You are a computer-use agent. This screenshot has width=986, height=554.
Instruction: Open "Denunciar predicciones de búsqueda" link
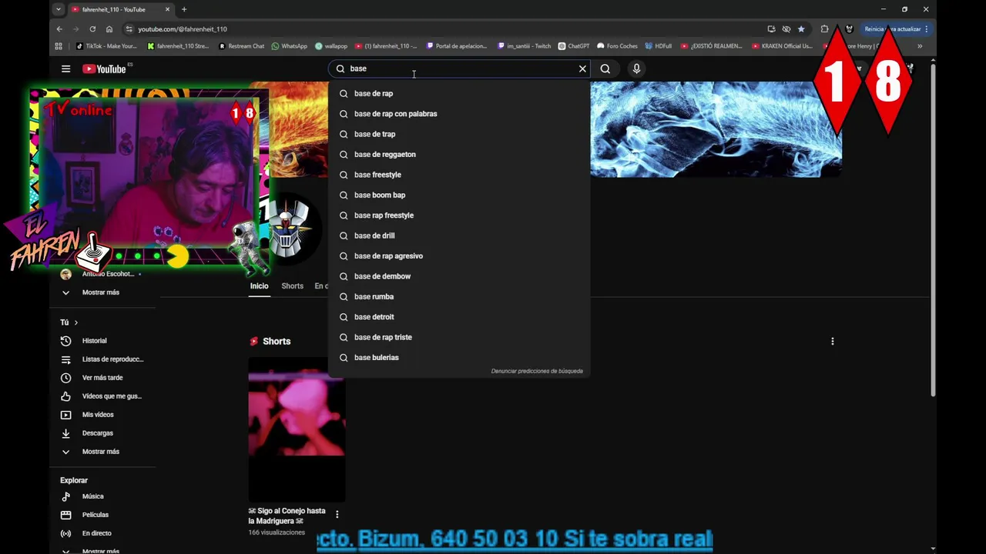click(537, 371)
